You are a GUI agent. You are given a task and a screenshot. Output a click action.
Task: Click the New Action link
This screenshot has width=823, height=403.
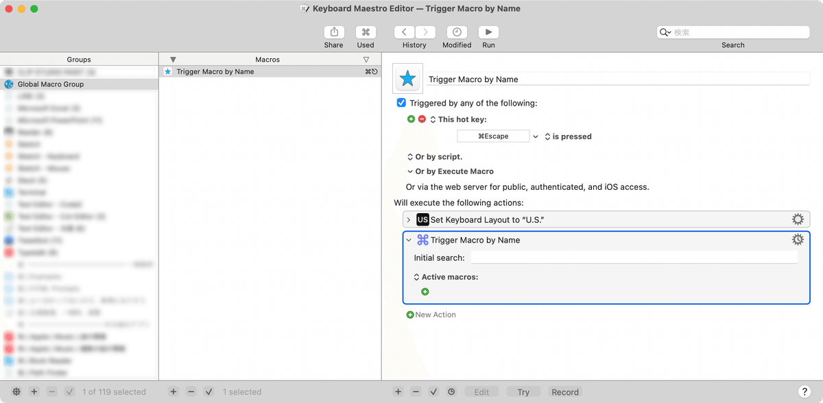click(431, 315)
